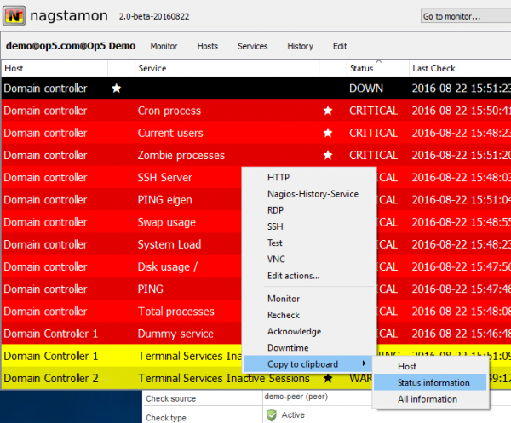Click the star icon on the Domain controller host row
511x423 pixels.
tap(117, 89)
